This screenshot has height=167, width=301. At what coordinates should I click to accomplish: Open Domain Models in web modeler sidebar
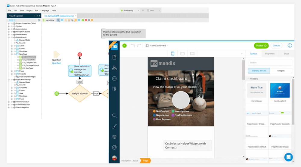(114, 68)
